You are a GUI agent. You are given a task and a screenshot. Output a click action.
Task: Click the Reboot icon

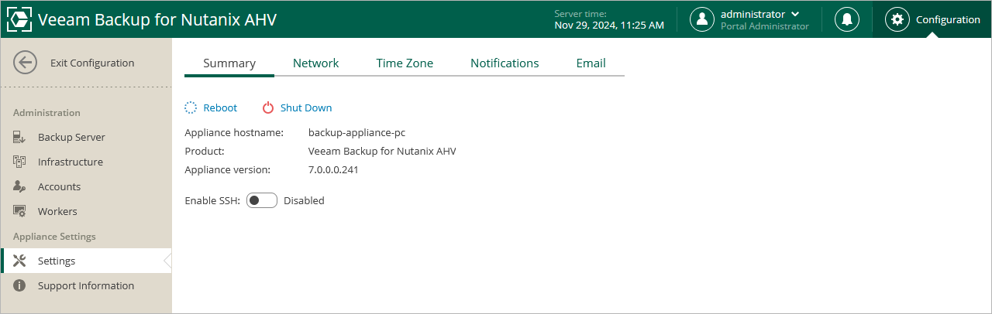pos(191,108)
